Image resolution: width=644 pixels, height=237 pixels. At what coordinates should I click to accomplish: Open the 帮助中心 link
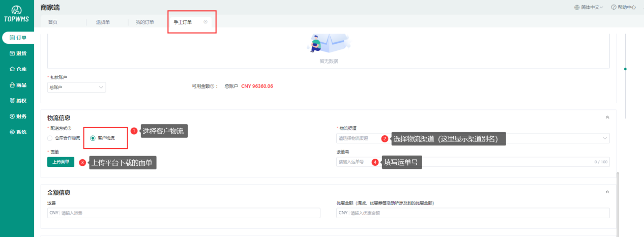coord(623,7)
